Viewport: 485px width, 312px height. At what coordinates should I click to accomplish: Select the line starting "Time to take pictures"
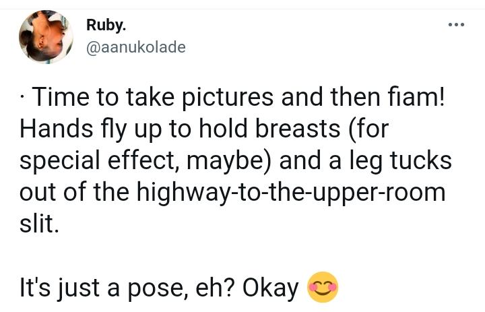coord(237,98)
